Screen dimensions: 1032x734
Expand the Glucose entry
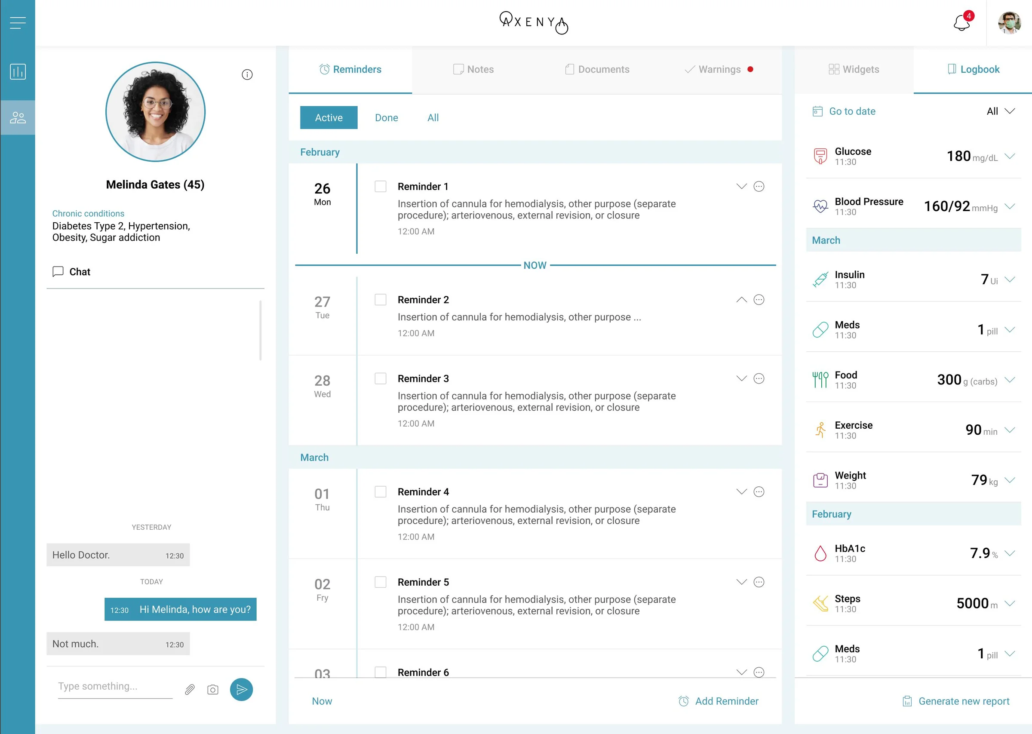coord(1010,157)
